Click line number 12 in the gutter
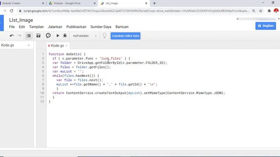Image resolution: width=280 pixels, height=157 pixels. point(42,102)
